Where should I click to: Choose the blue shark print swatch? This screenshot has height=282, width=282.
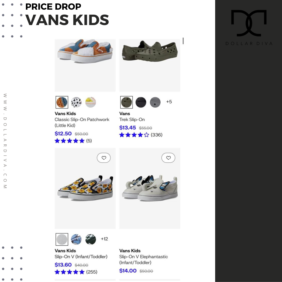pos(76,239)
